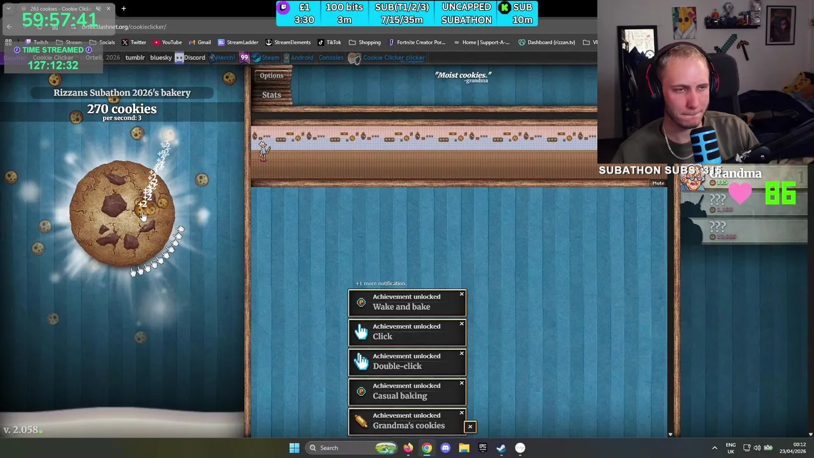814x458 pixels.
Task: Expand the Shopping bookmarks folder
Action: (364, 43)
